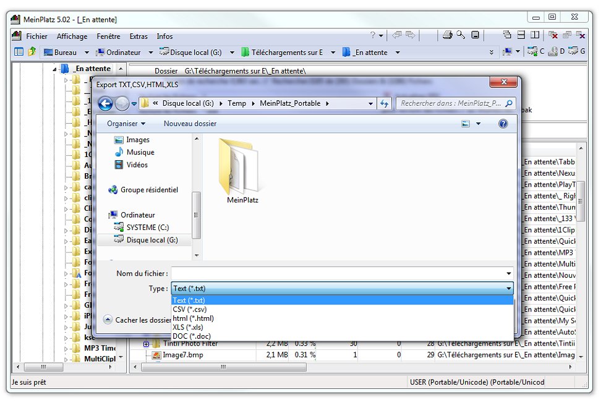Viewport: 606px width, 405px height.
Task: Expand Bureau breadcrumb dropdown arrow
Action: (x=87, y=52)
